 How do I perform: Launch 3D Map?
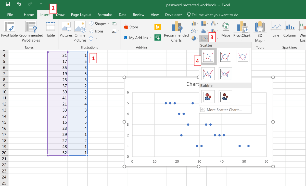click(x=260, y=31)
